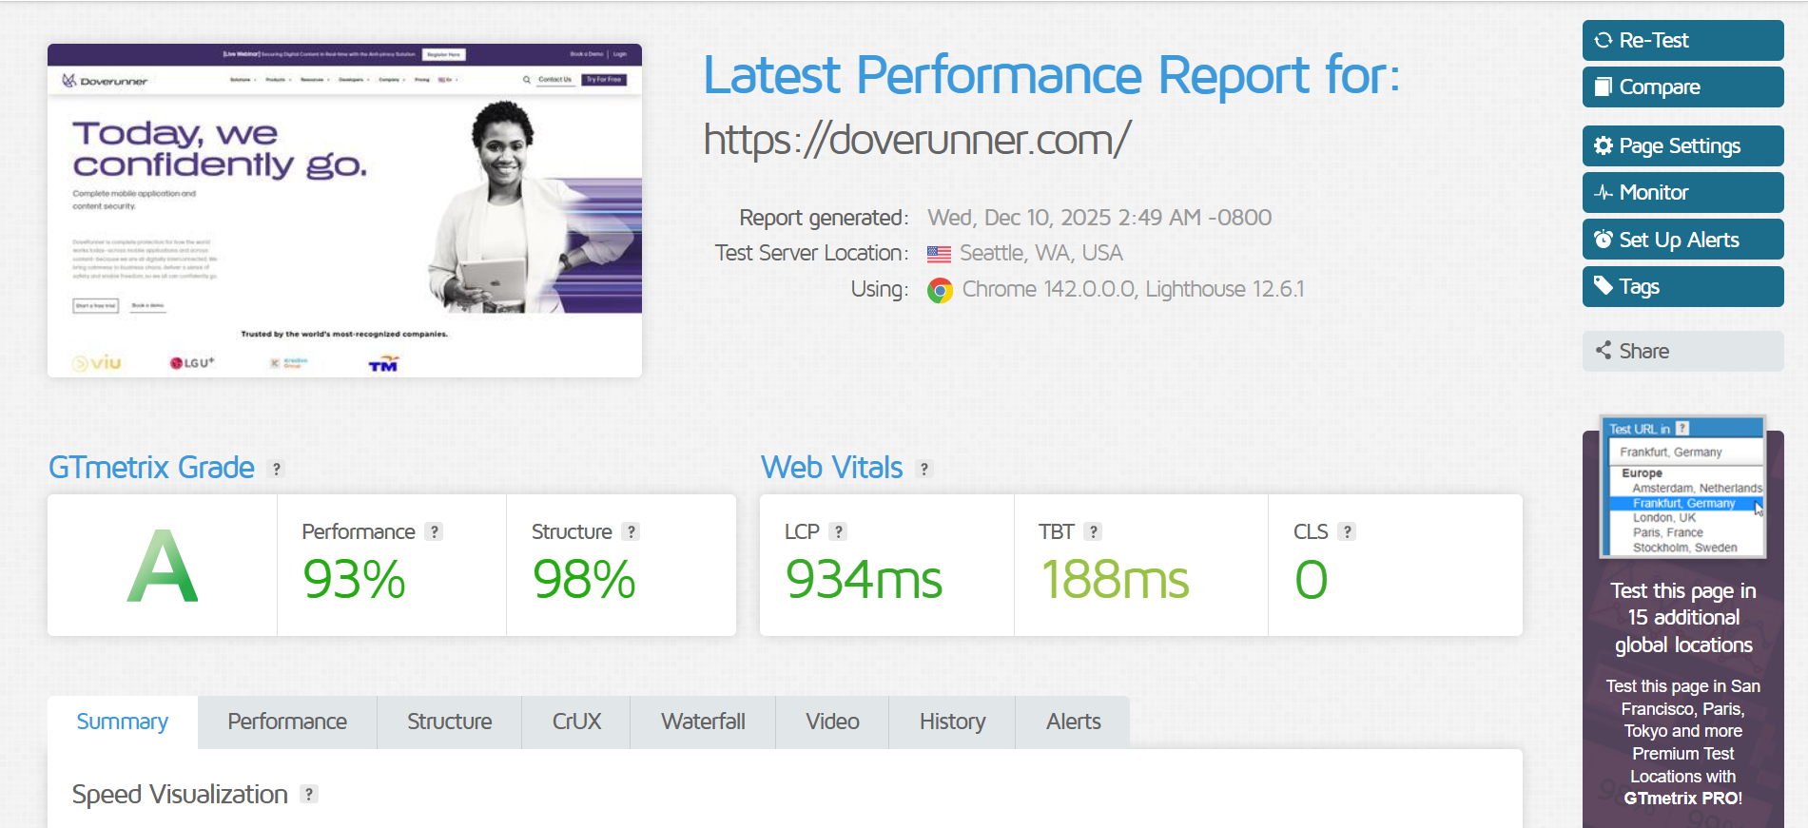1808x828 pixels.
Task: Click the help icon beside Web Vitals
Action: 924,469
